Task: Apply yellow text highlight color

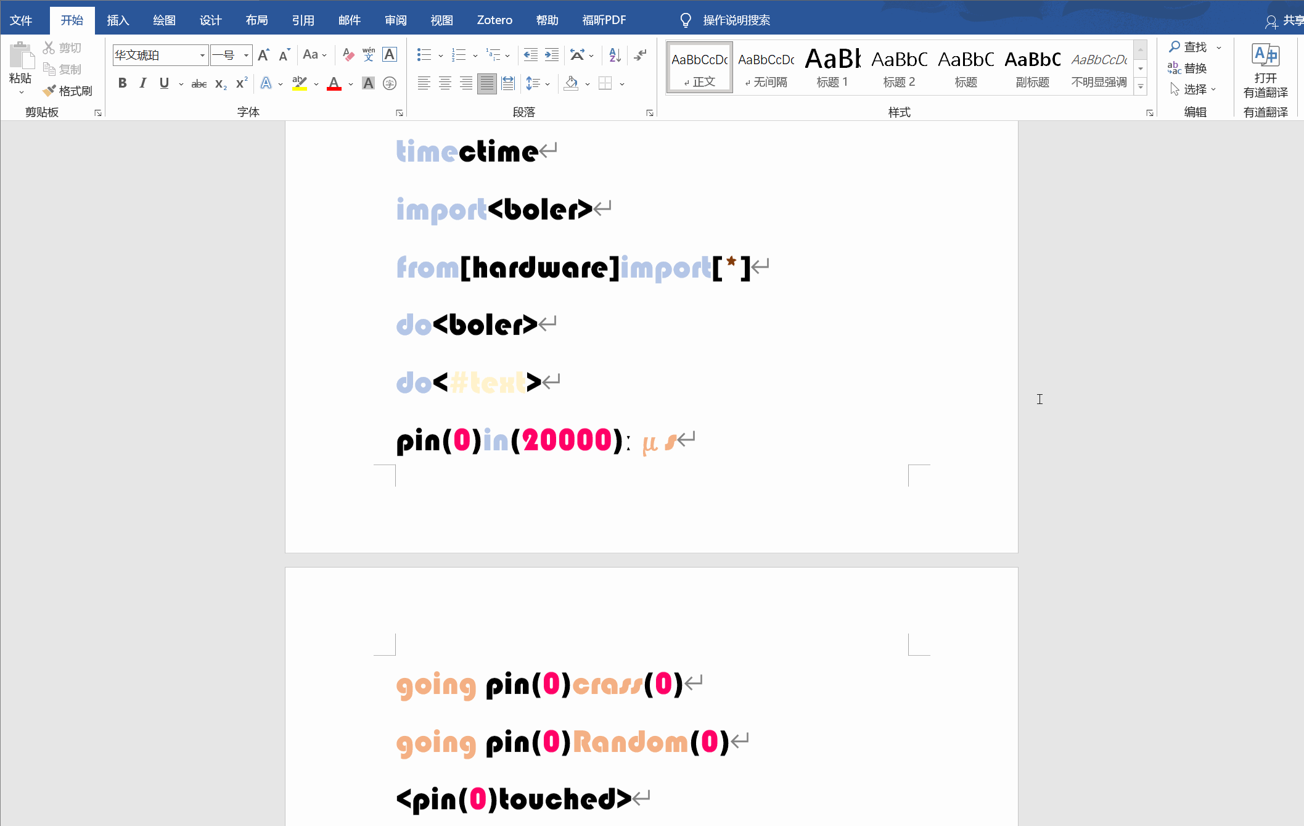Action: tap(300, 83)
